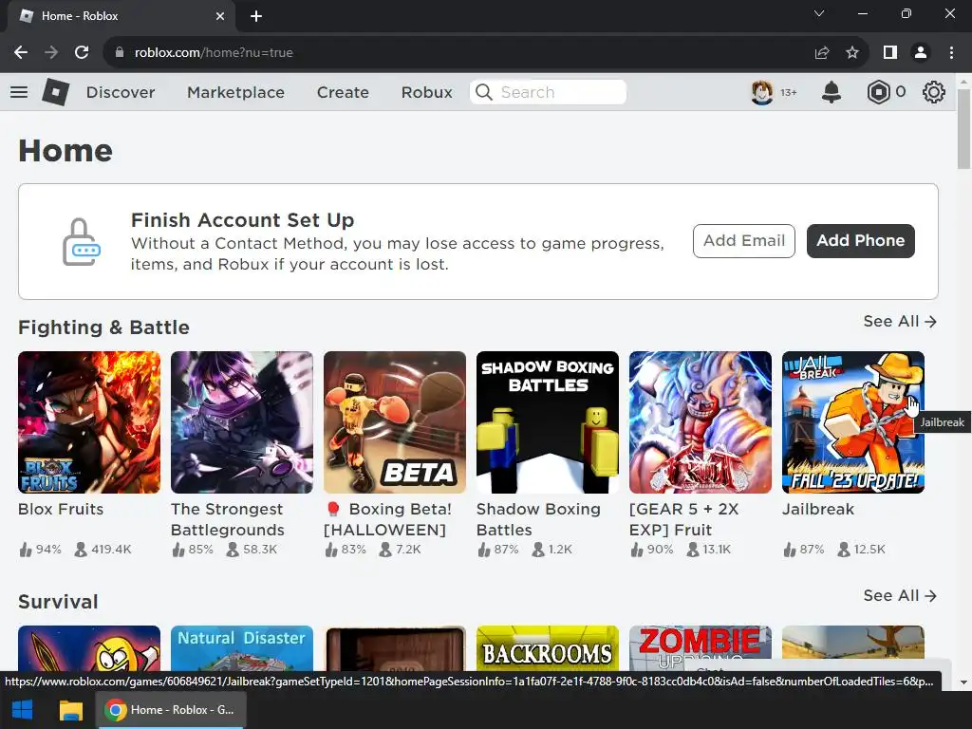972x729 pixels.
Task: Click the Add Phone button
Action: pos(860,240)
